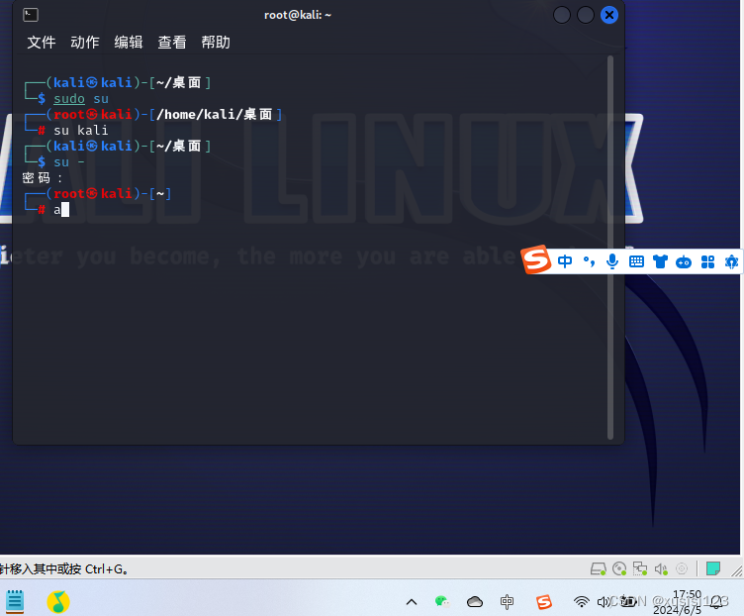Click the Sogou AI pen icon
Screen dimensions: 744x616
[731, 261]
